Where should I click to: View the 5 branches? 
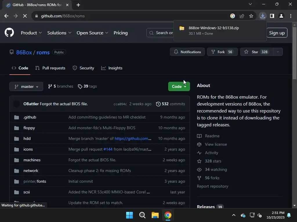[x=61, y=86]
